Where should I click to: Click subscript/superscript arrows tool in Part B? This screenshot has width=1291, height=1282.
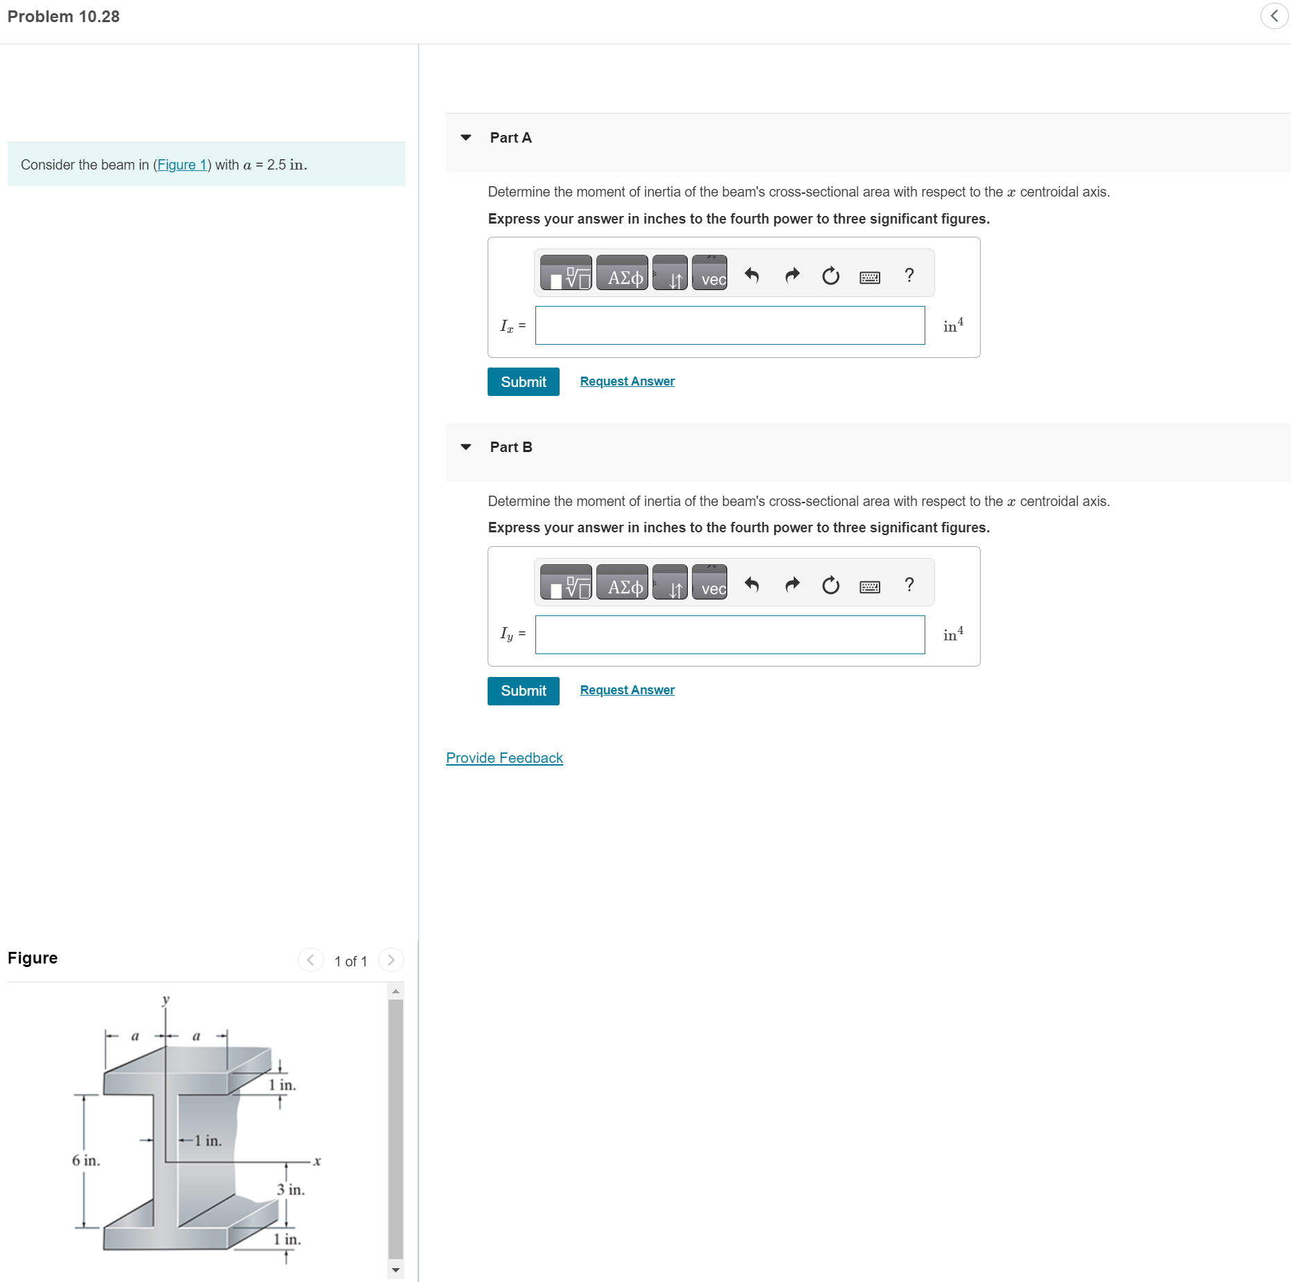(x=670, y=582)
